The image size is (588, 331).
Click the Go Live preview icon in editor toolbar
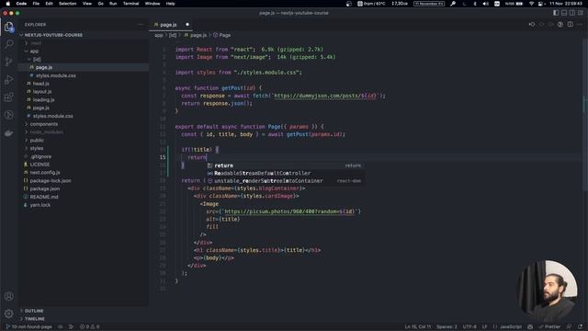coord(560,25)
